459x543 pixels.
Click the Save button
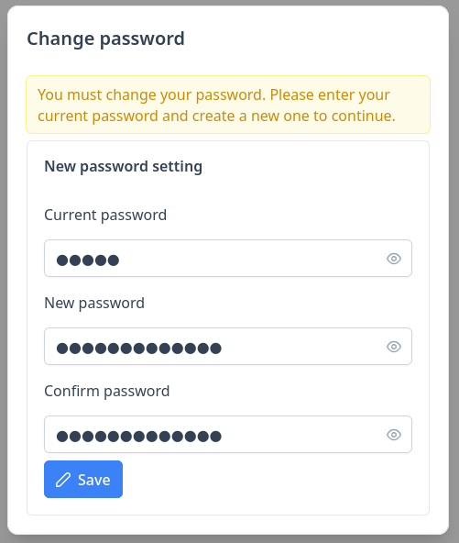click(x=83, y=480)
